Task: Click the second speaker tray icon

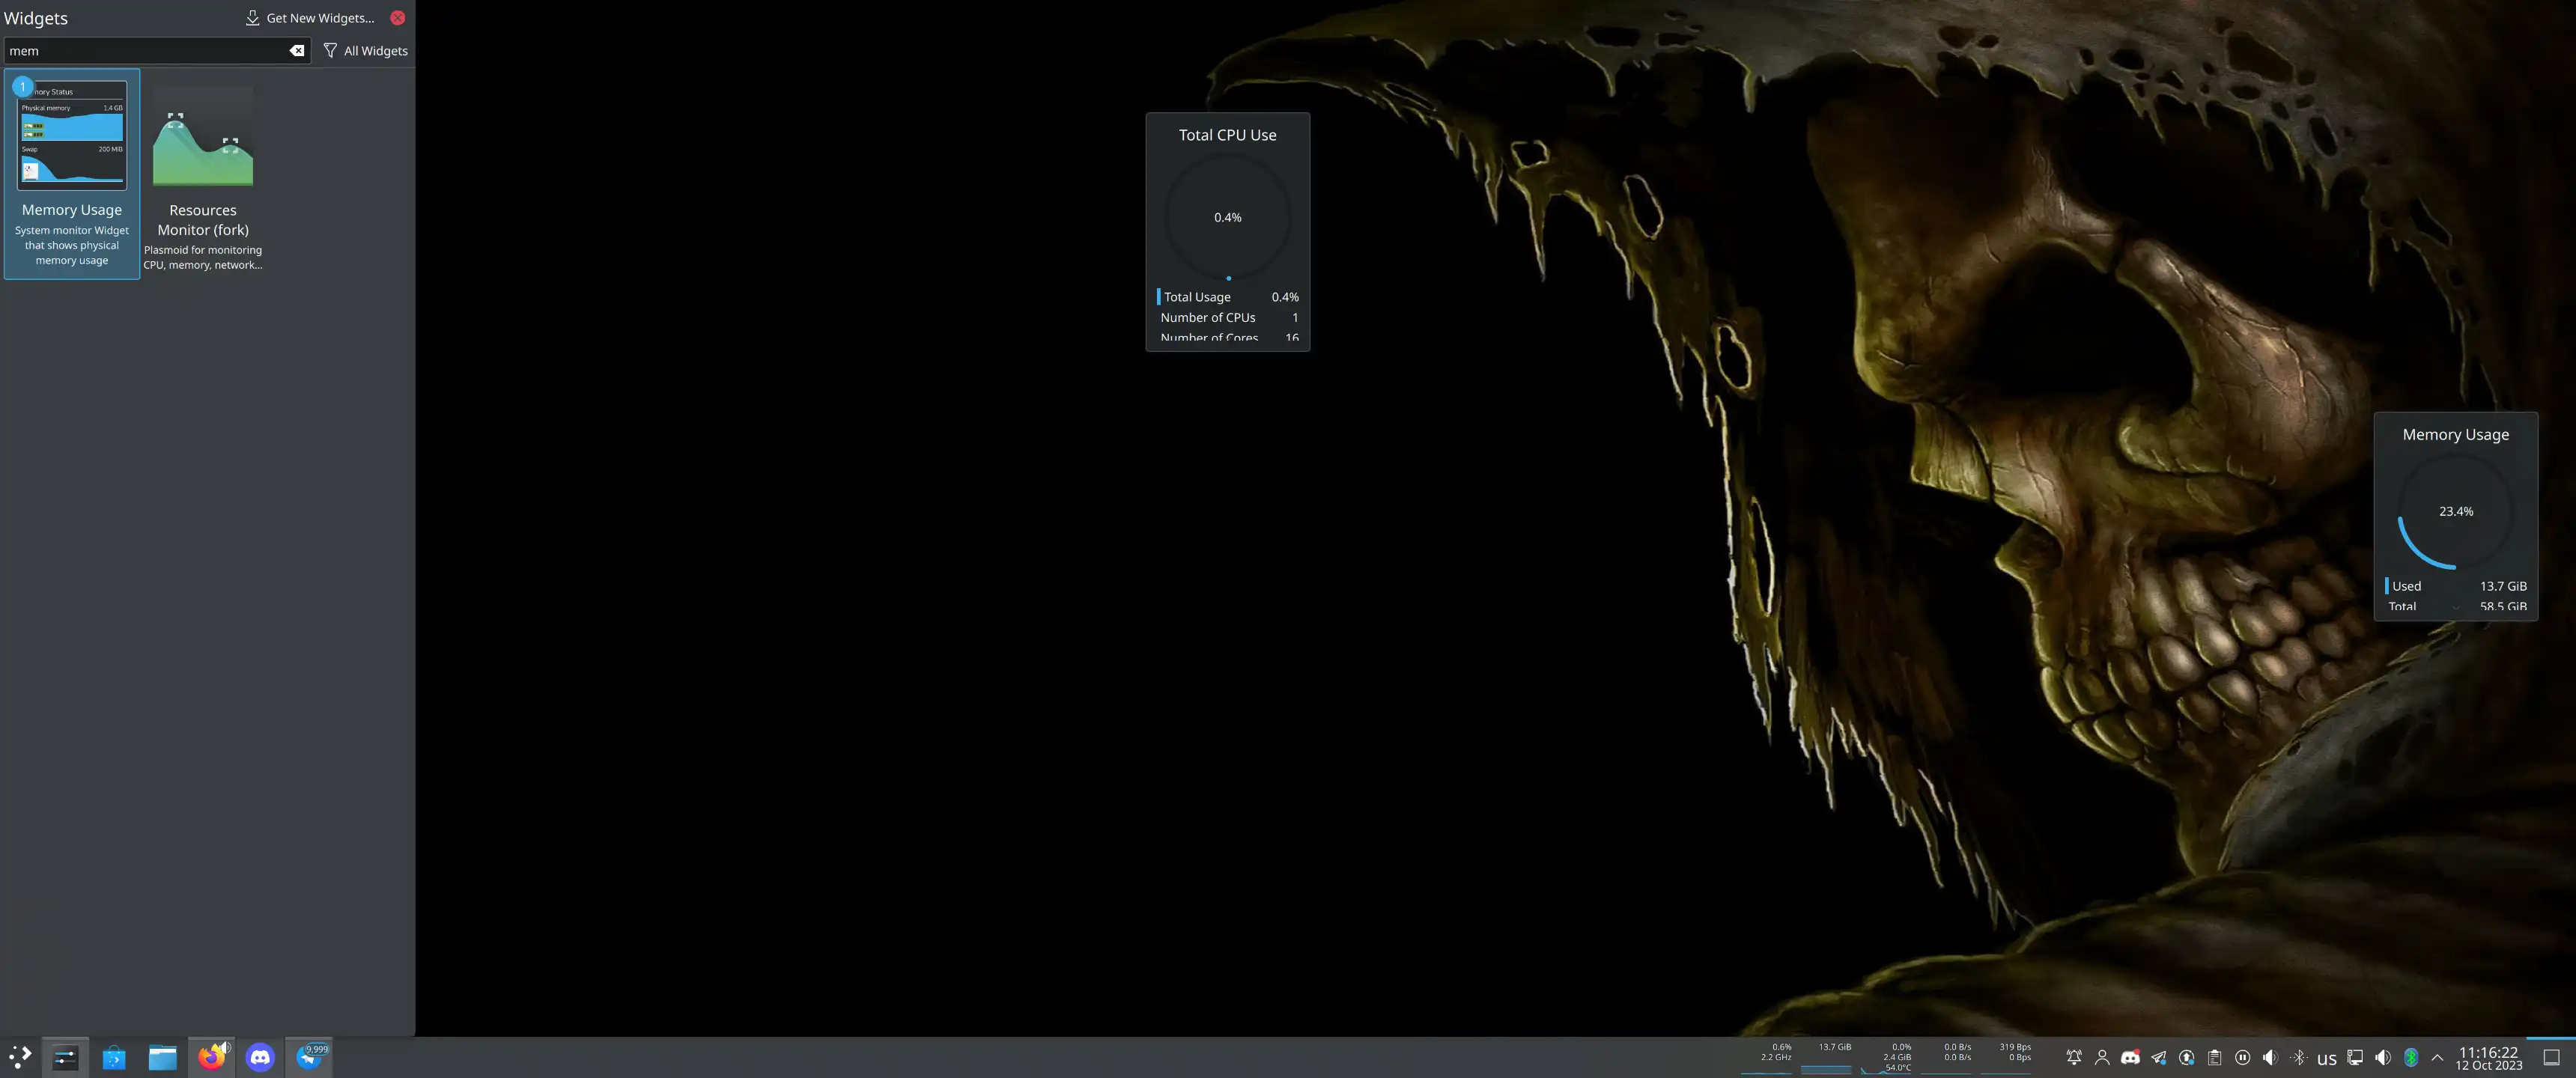Action: pos(2383,1057)
